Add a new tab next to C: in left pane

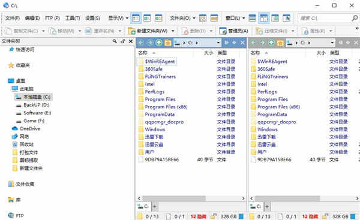pos(155,207)
